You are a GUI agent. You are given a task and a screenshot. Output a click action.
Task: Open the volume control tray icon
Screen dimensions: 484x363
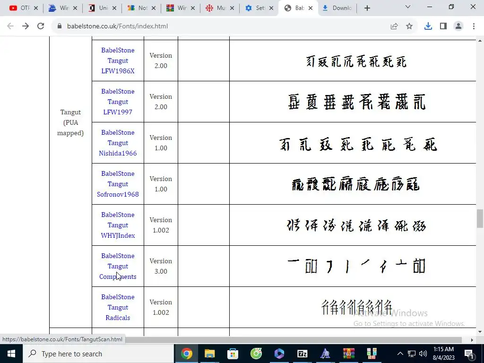pyautogui.click(x=423, y=354)
